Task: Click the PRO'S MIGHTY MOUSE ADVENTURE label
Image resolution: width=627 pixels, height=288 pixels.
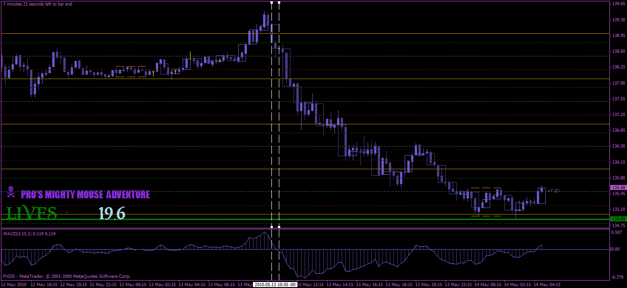Action: point(86,195)
